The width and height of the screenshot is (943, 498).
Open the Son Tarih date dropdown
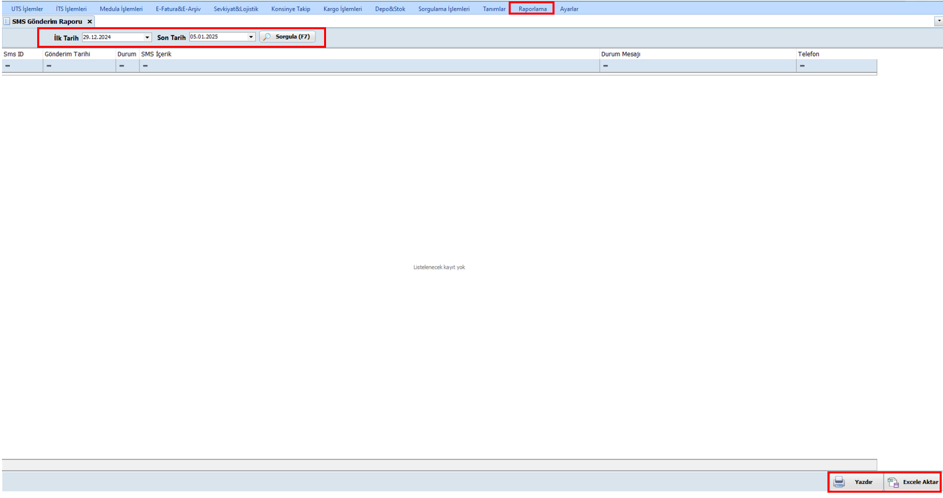coord(251,37)
